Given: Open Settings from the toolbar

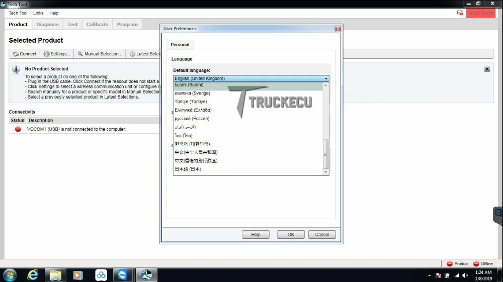Looking at the screenshot, I should 57,54.
